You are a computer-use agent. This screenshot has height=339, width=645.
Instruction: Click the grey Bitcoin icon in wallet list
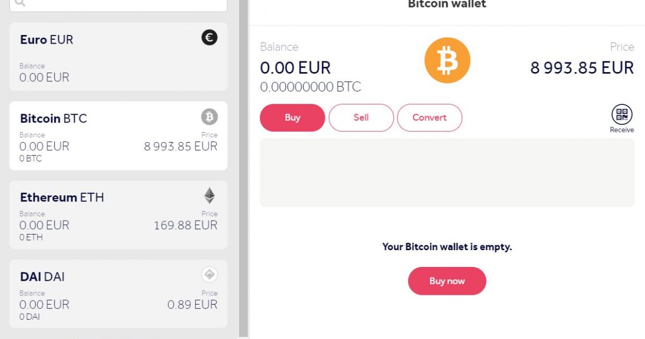210,117
